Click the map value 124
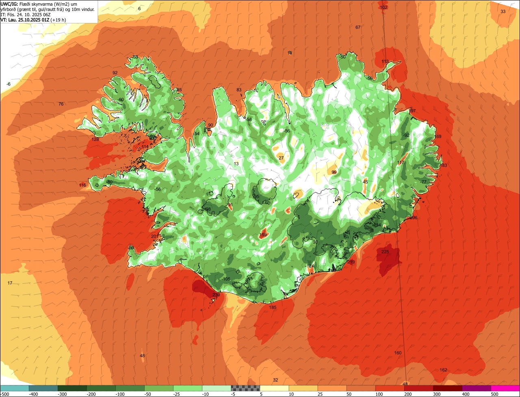The height and width of the screenshot is (397, 520). 310,266
